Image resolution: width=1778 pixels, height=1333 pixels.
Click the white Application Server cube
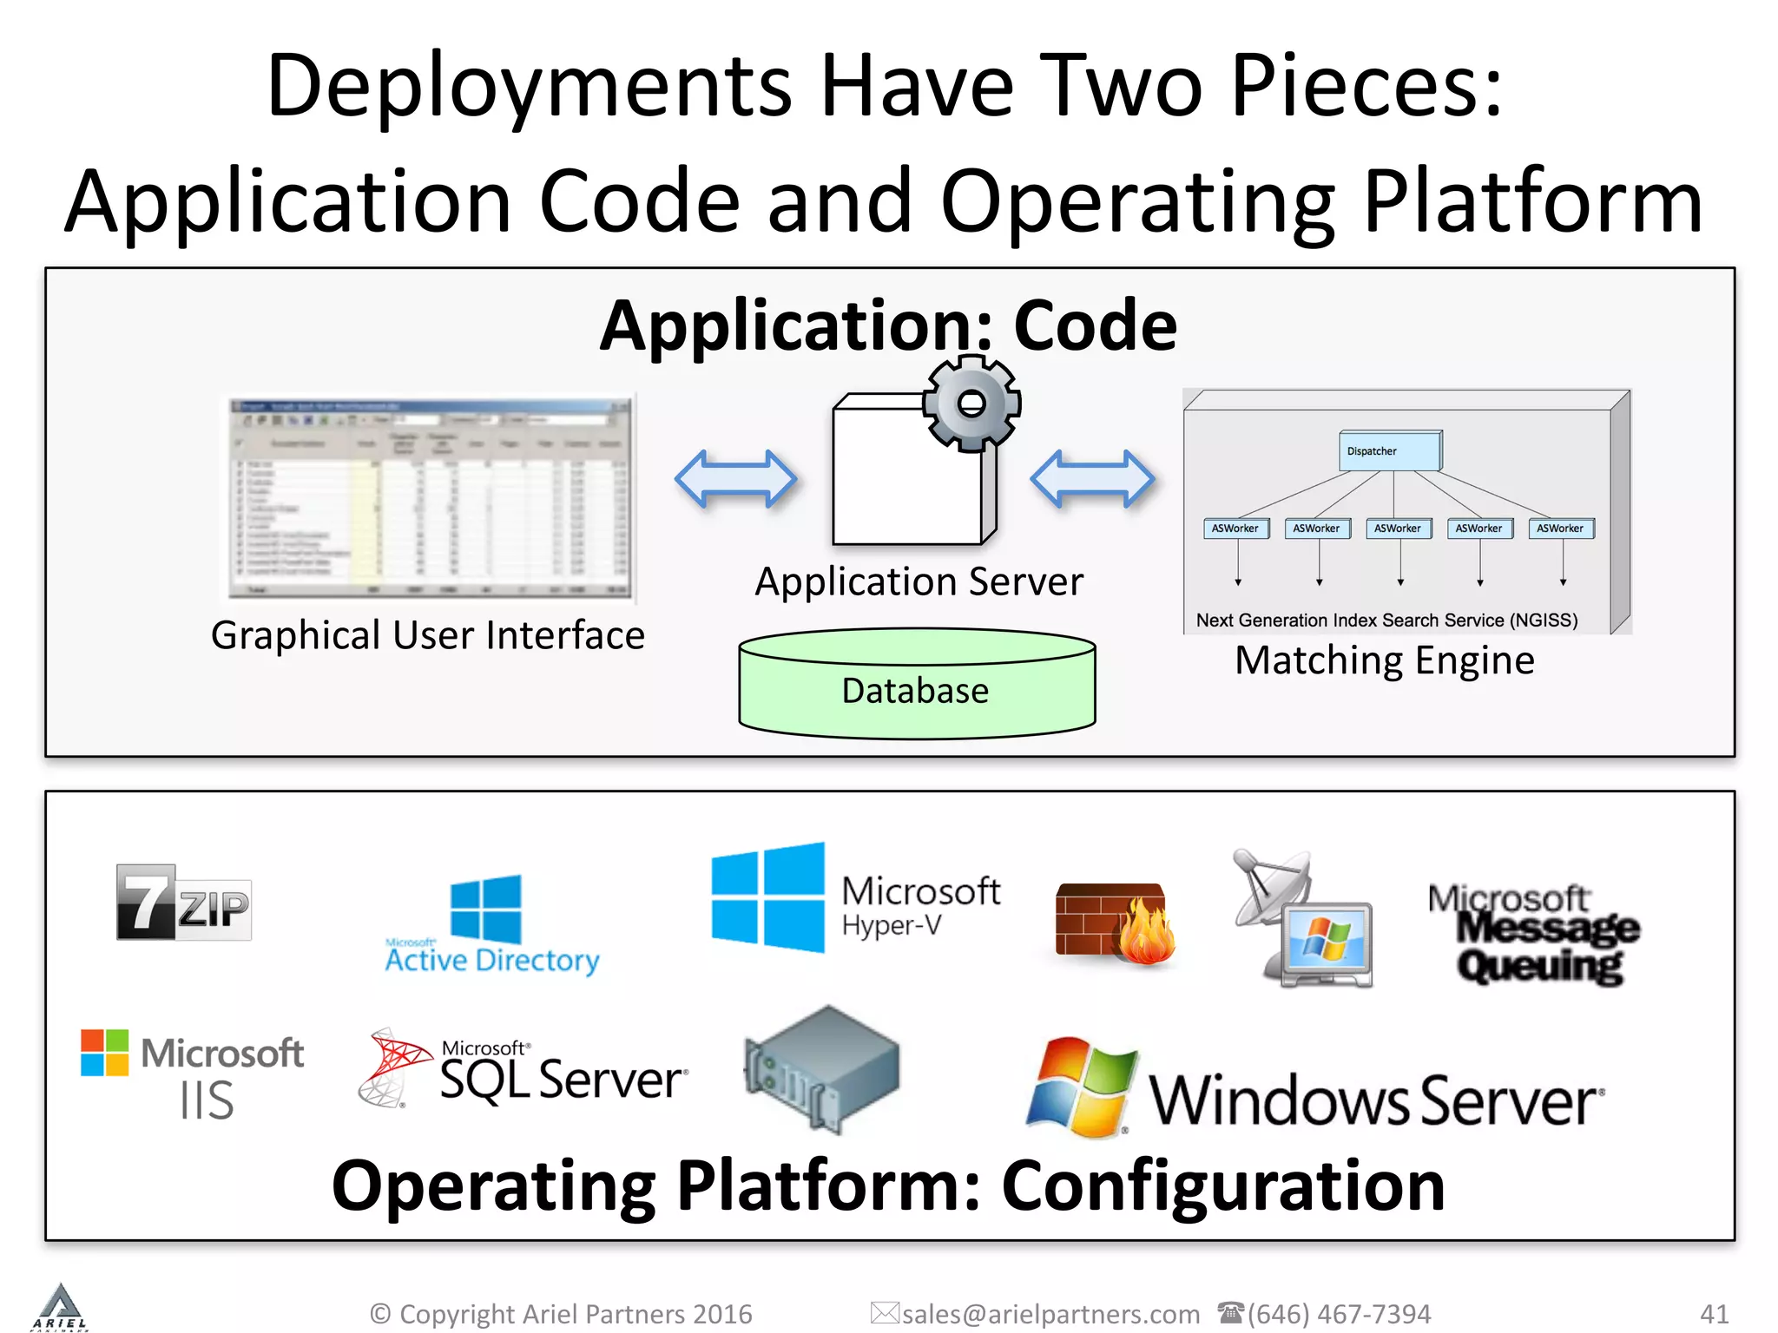click(x=907, y=477)
